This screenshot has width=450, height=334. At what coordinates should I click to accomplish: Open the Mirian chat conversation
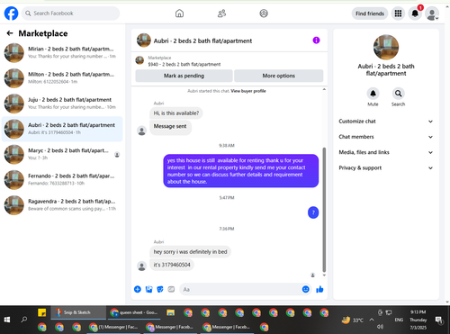[62, 52]
